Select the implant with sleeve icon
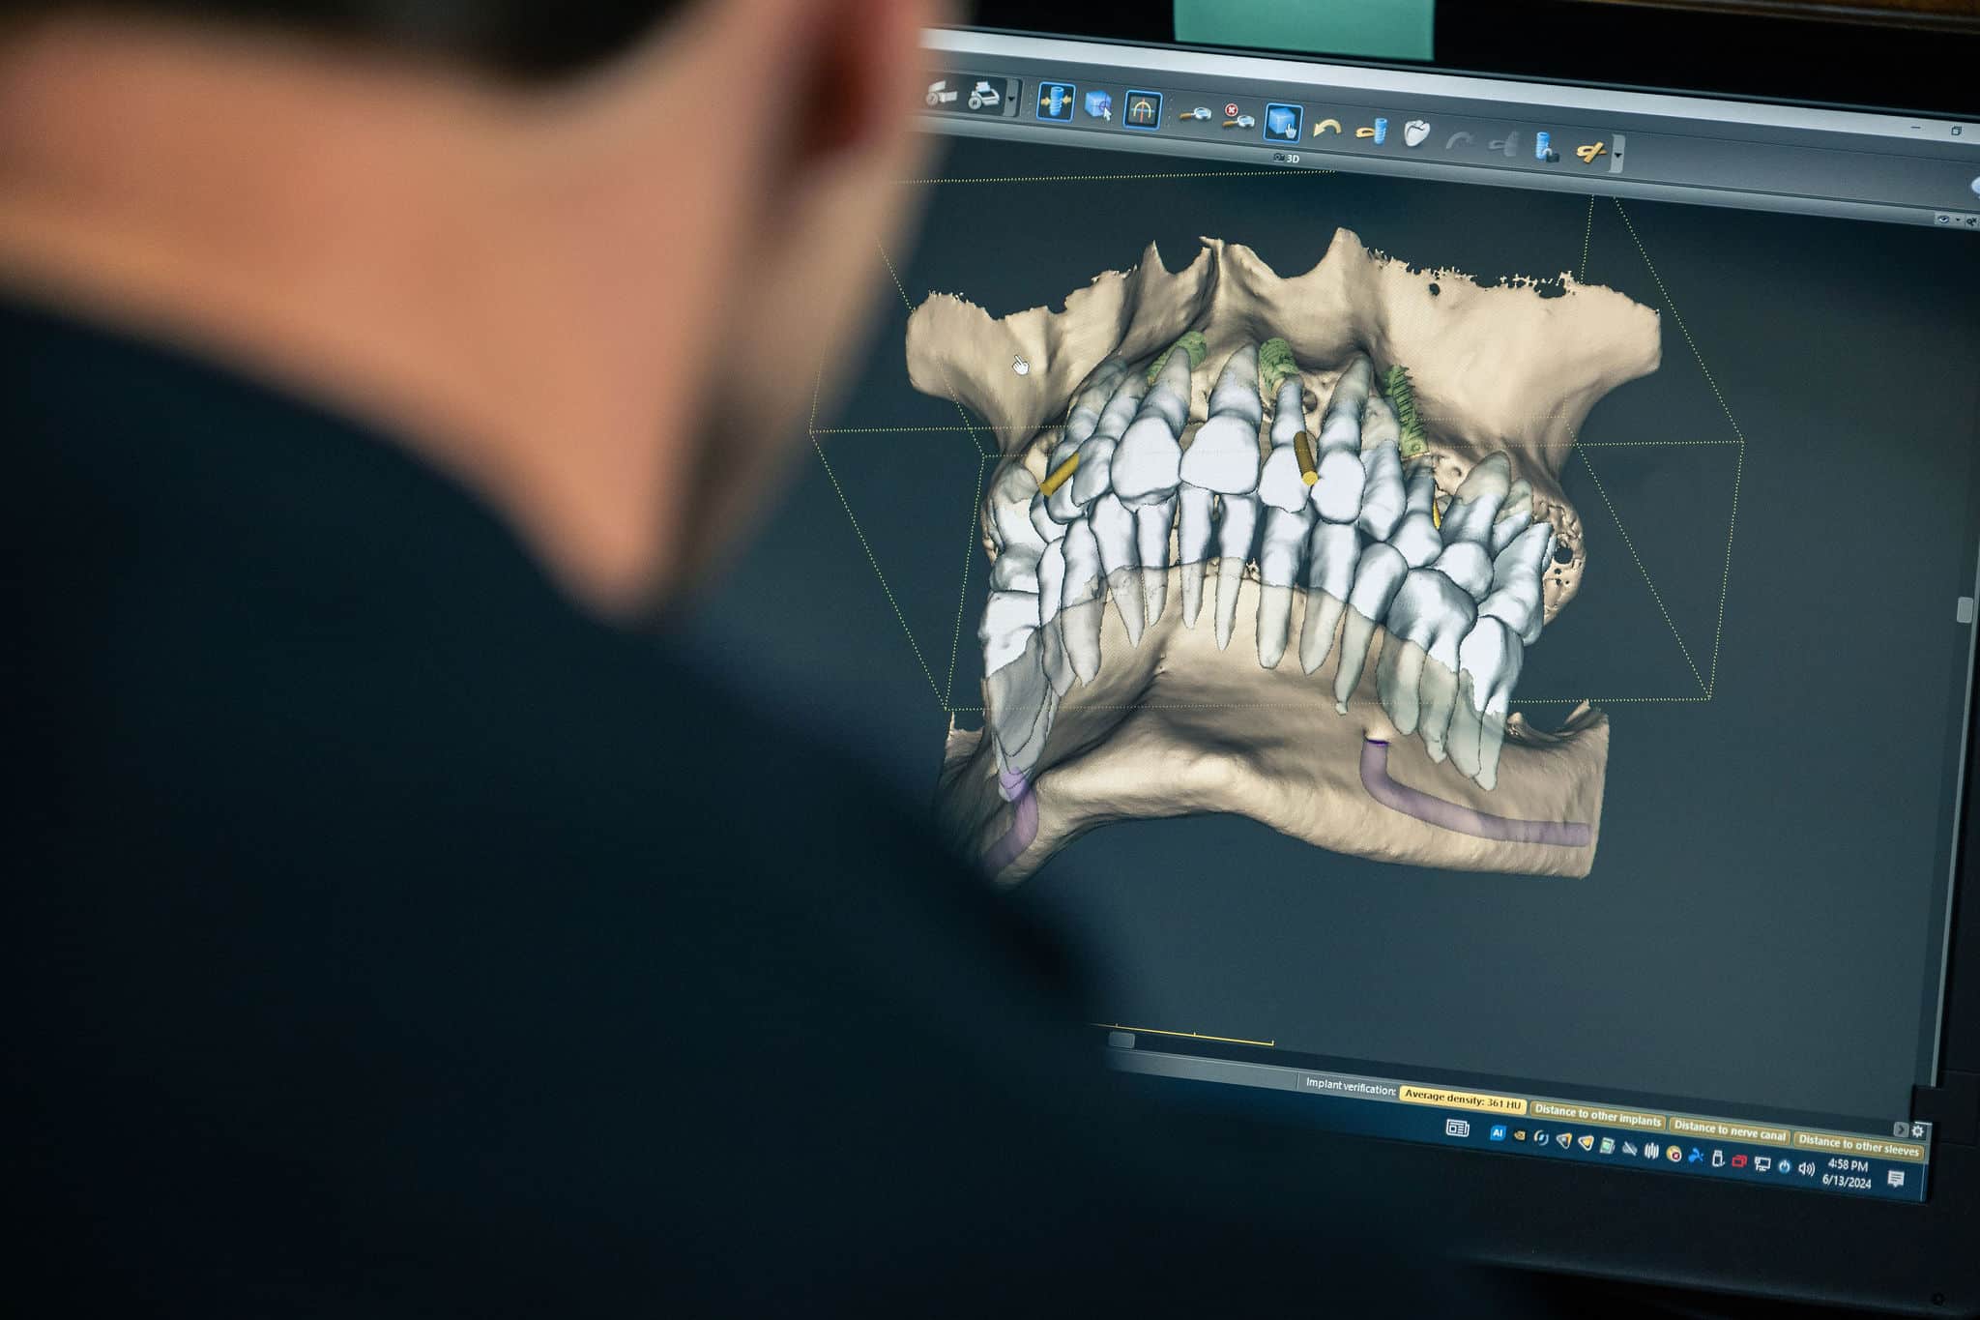 (x=1372, y=131)
